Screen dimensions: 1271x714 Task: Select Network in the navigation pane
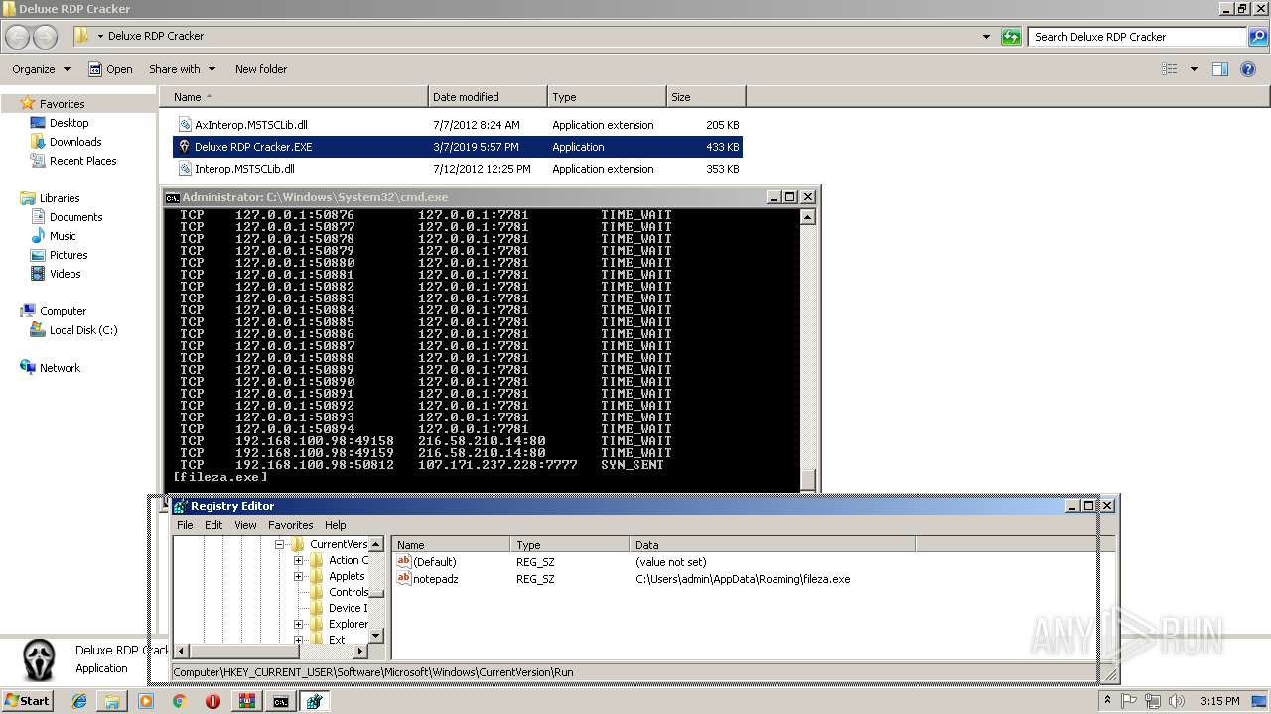pos(60,368)
